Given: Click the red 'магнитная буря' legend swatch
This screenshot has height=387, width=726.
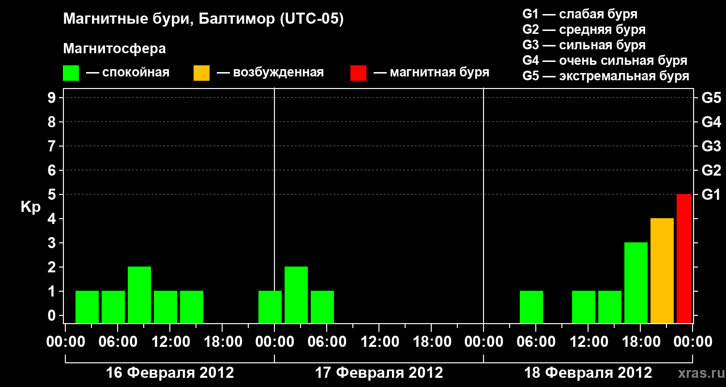Looking at the screenshot, I should tap(358, 73).
